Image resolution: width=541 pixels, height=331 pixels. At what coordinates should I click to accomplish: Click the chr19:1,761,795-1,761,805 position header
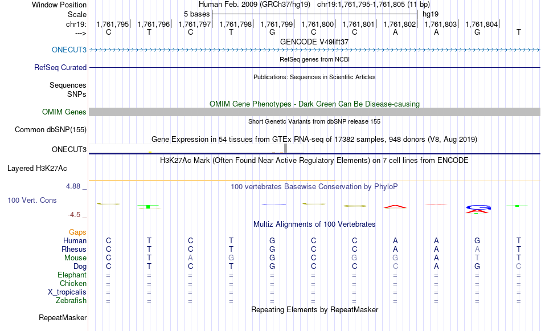click(x=374, y=5)
